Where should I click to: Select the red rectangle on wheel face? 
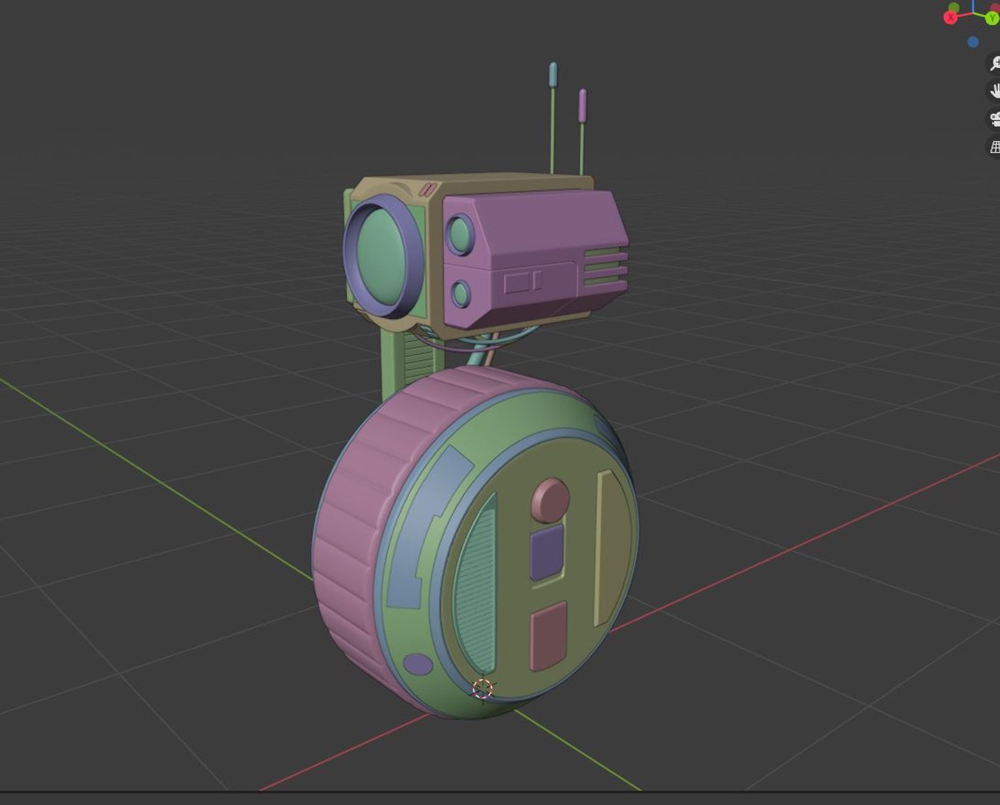(x=548, y=636)
